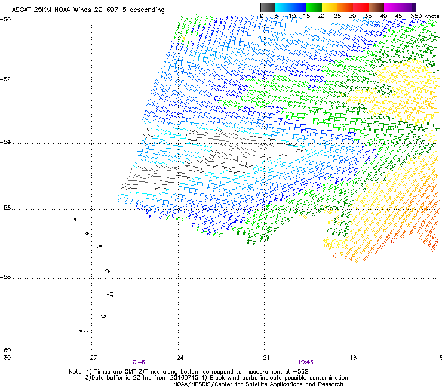The image size is (442, 388).
Task: Click the '-21' longitude axis label
Action: pyautogui.click(x=264, y=358)
